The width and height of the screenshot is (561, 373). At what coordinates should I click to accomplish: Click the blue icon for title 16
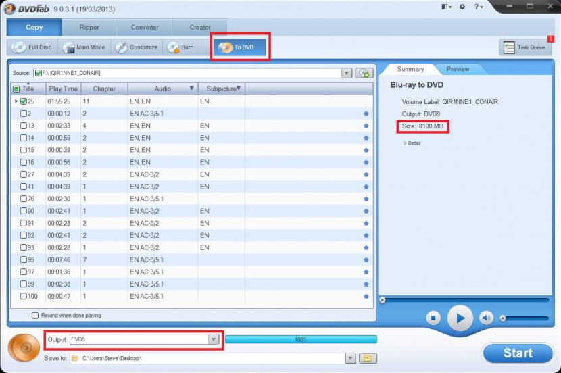pyautogui.click(x=366, y=162)
